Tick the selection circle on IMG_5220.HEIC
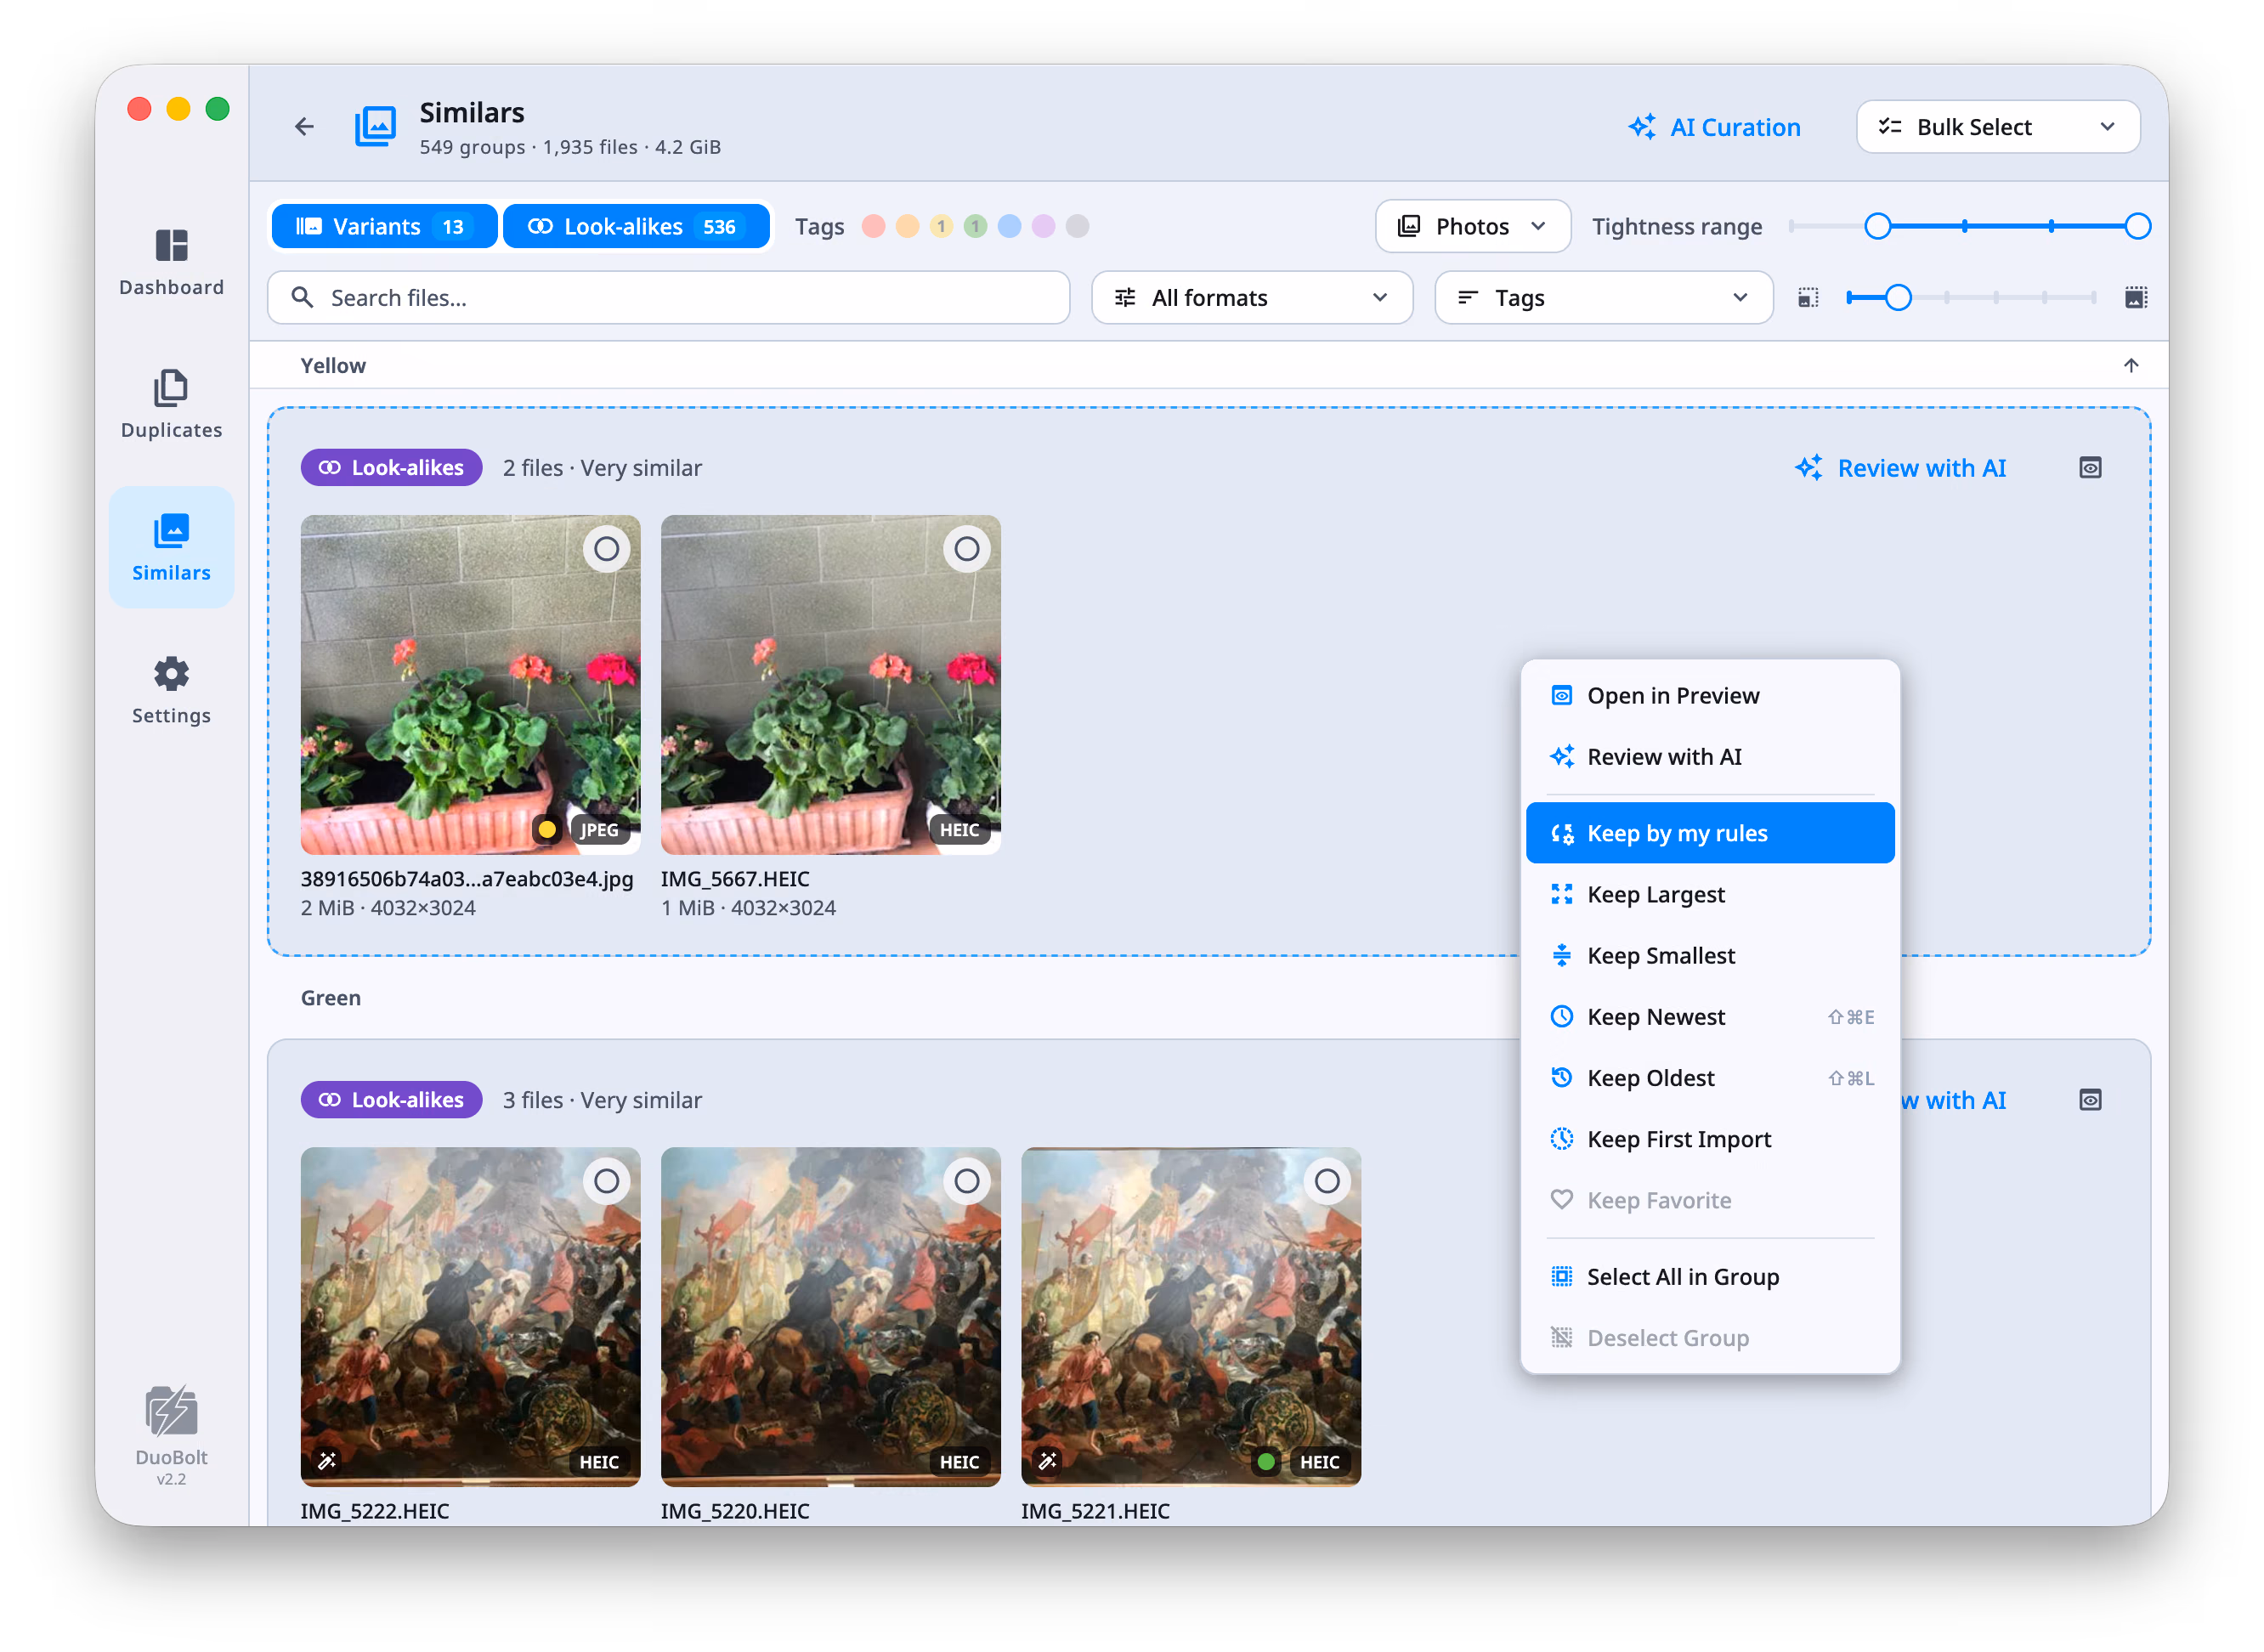Screen dimensions: 2264x1652 coord(966,1180)
